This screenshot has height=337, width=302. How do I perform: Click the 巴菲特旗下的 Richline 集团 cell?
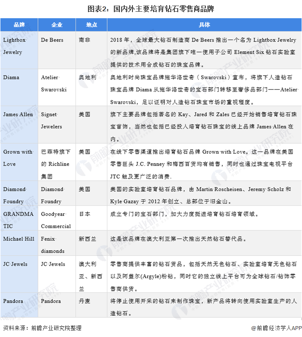(57, 162)
